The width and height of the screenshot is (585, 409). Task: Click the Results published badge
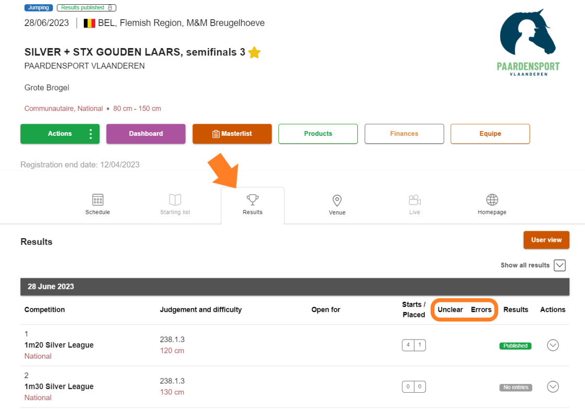(x=86, y=7)
